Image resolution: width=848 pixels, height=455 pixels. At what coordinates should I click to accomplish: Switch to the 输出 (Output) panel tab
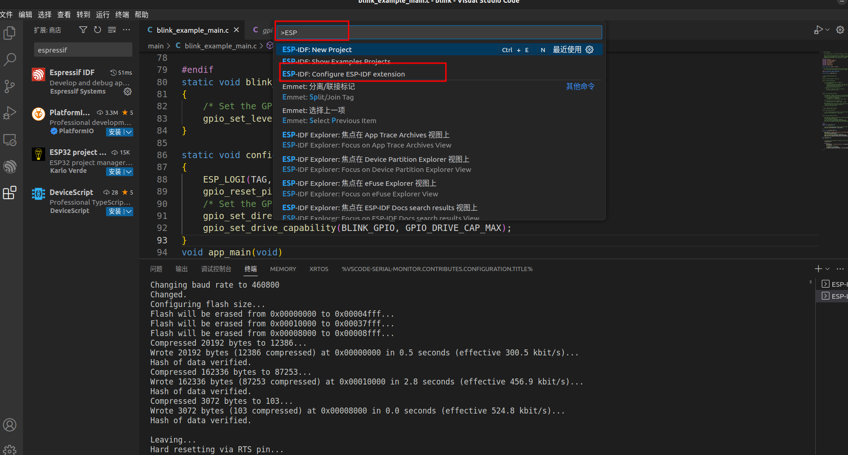pos(182,269)
